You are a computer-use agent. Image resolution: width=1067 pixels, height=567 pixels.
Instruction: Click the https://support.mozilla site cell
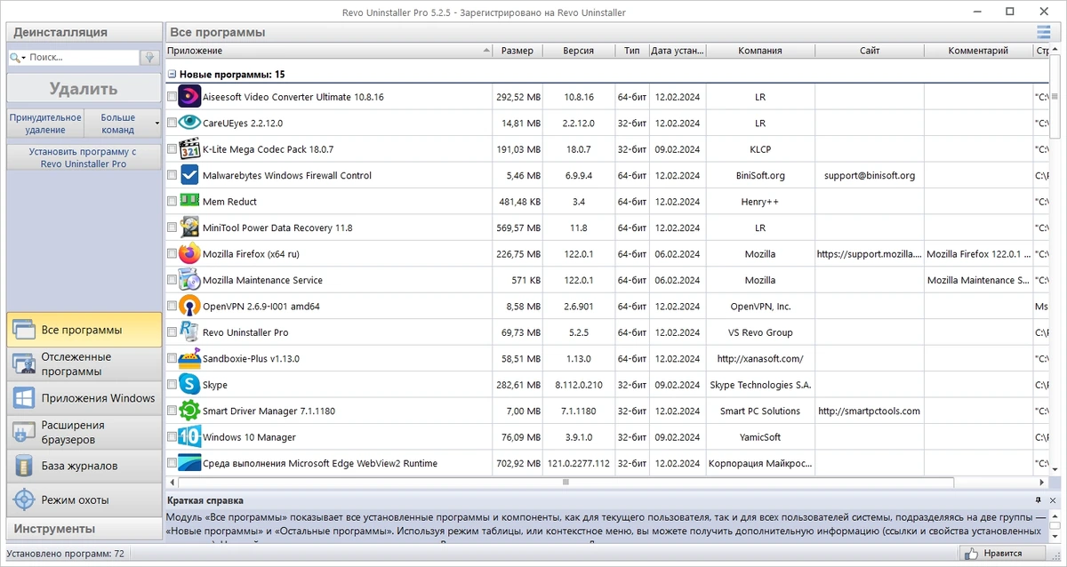pyautogui.click(x=870, y=253)
